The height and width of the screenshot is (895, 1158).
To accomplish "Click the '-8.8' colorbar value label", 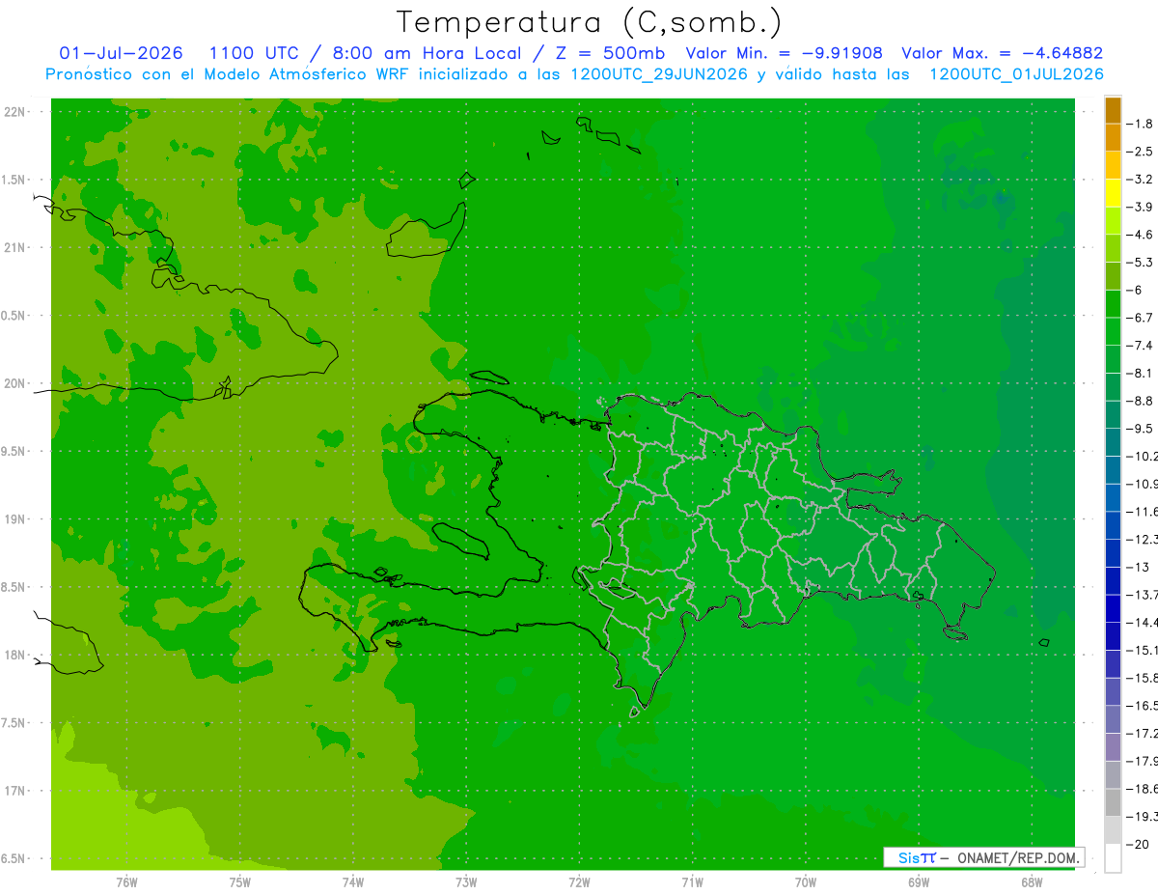I will [x=1140, y=401].
